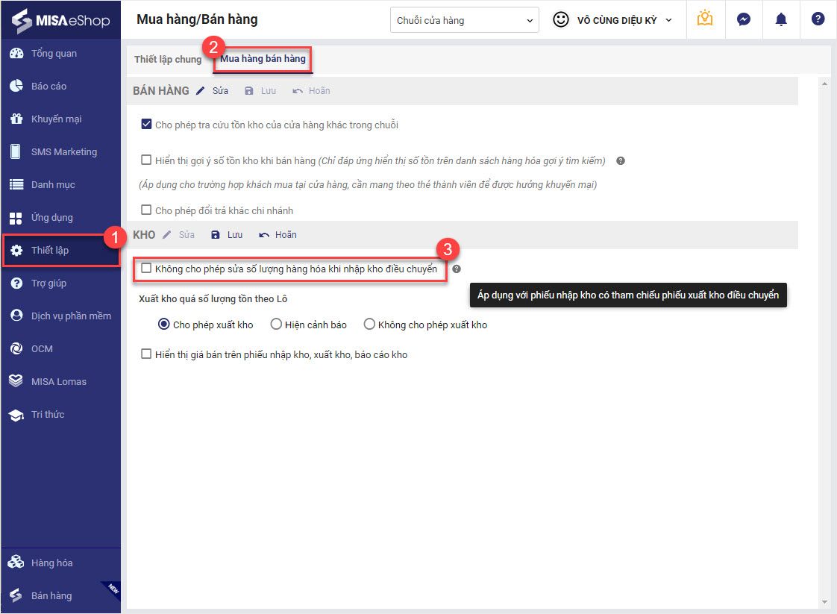Viewport: 837px width, 614px height.
Task: Enable Hiển thị giá bán trên phiếu checkbox
Action: click(146, 354)
